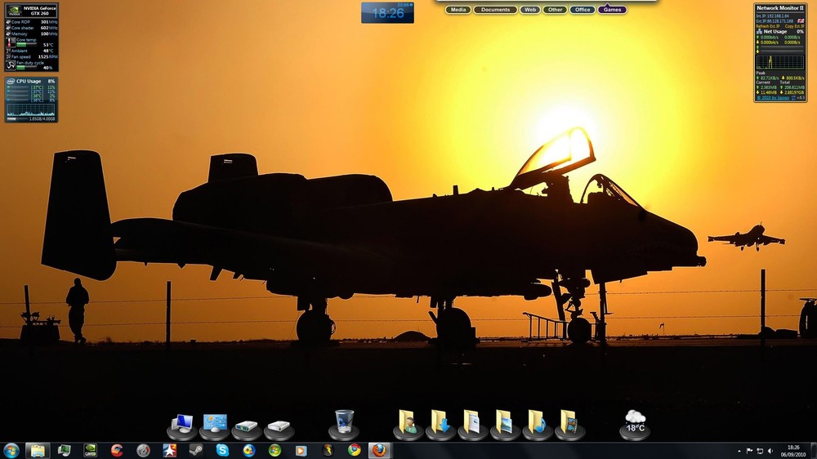Open the Media tab in the top dock
This screenshot has width=817, height=459.
point(458,9)
